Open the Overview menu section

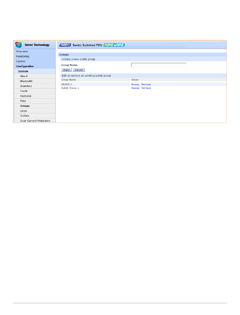tap(34, 51)
